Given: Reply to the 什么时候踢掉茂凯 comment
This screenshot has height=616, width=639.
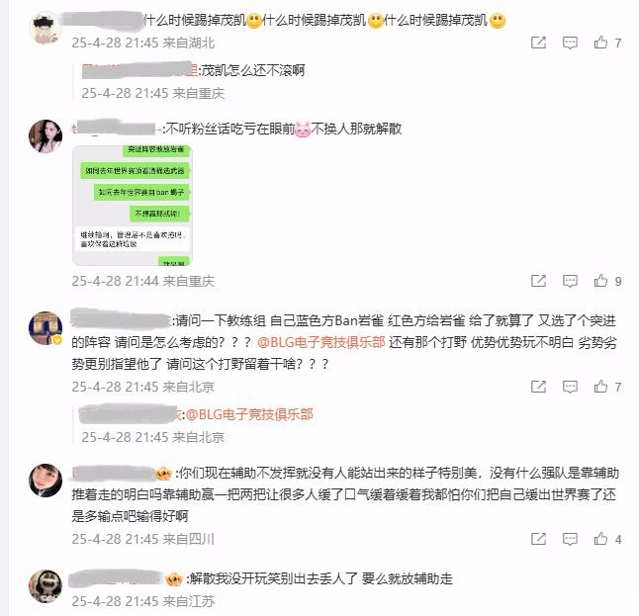Looking at the screenshot, I should 570,43.
